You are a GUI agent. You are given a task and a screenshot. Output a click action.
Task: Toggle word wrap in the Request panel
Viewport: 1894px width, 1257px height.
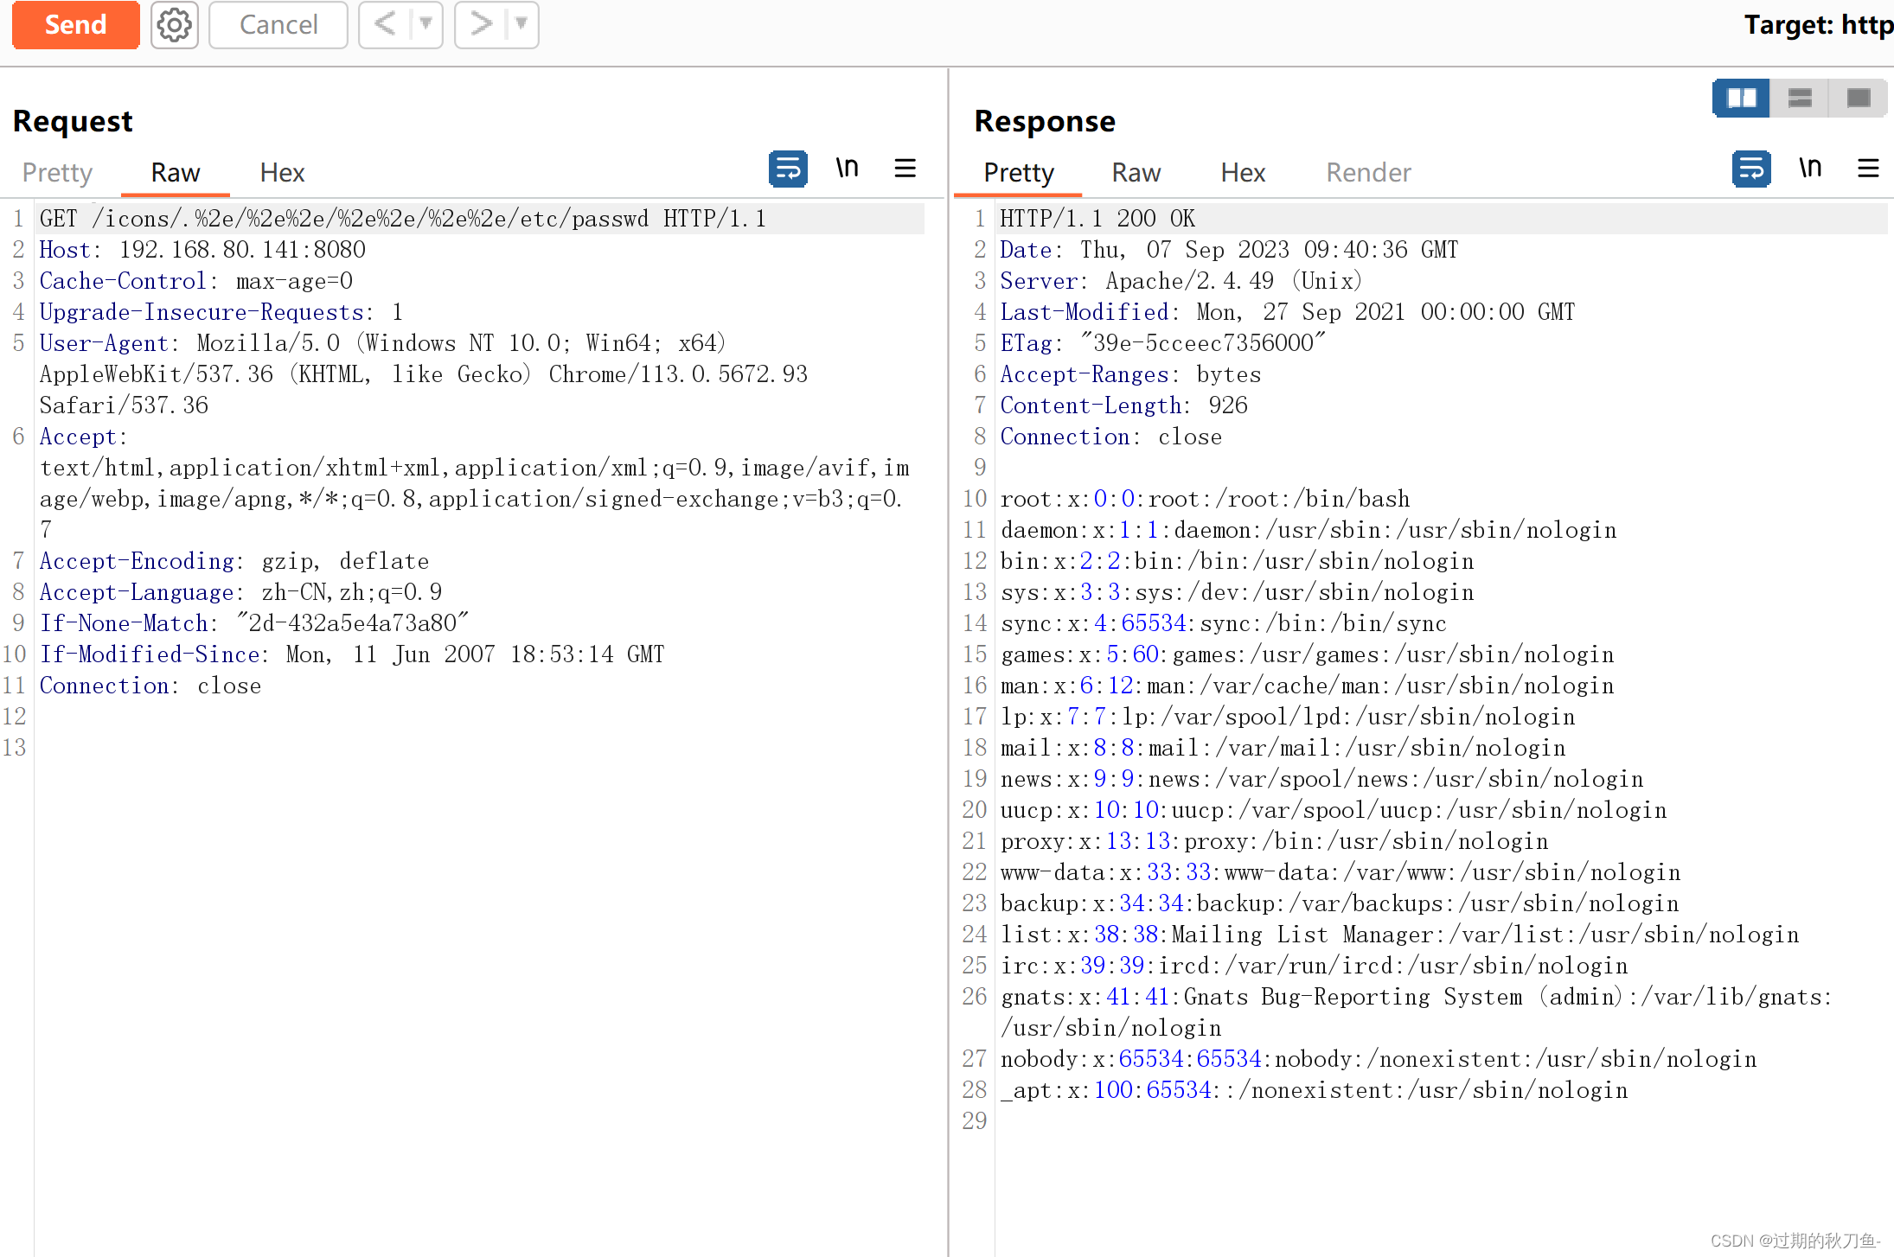click(788, 169)
